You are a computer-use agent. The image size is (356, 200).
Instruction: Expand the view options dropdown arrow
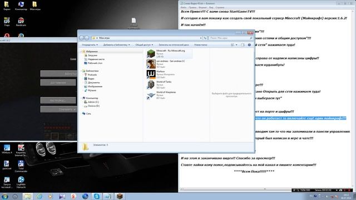[x=236, y=45]
